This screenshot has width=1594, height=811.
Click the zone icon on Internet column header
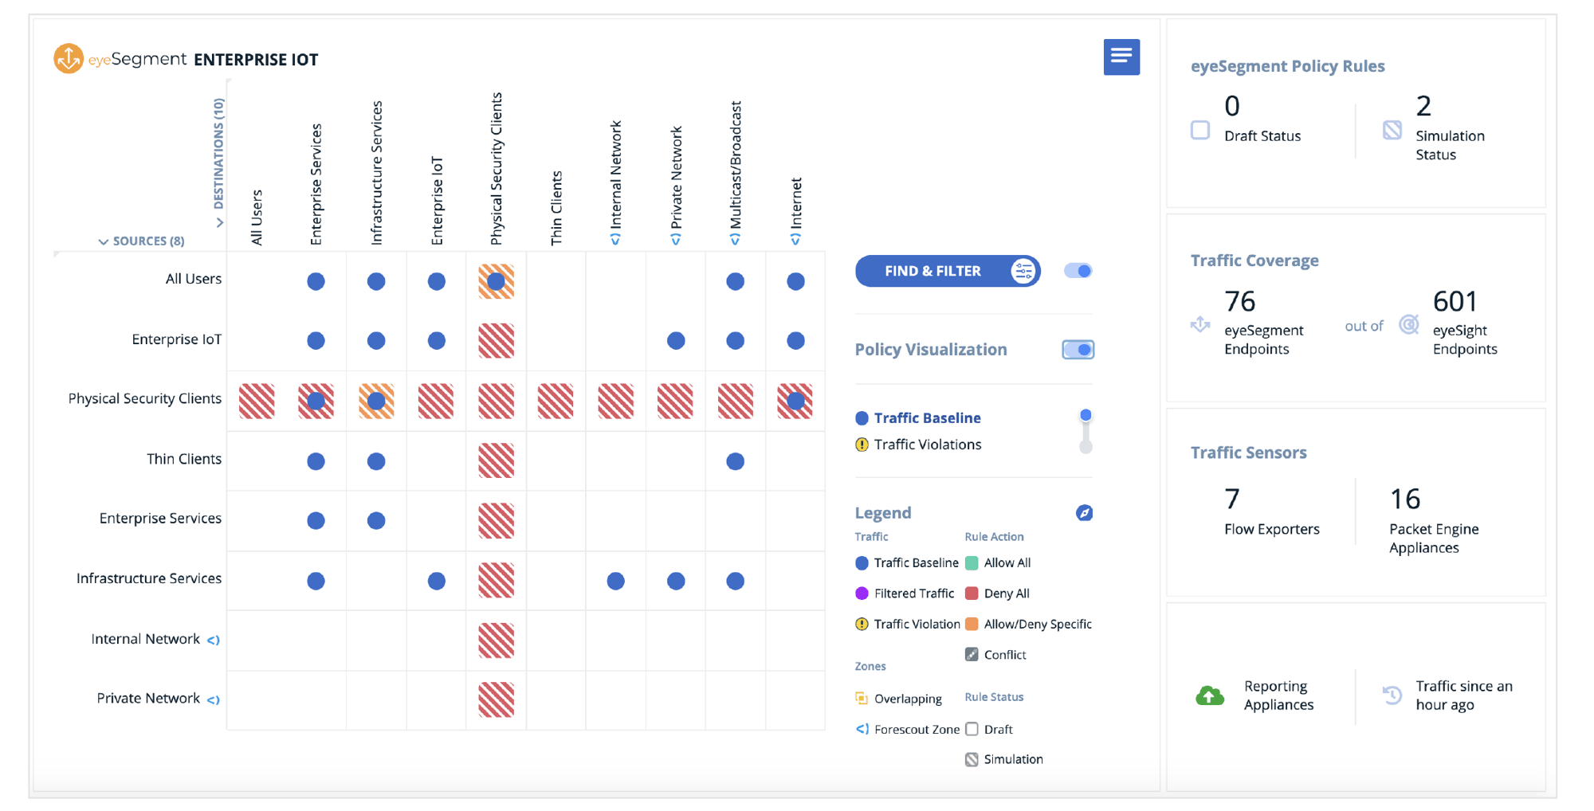(795, 239)
